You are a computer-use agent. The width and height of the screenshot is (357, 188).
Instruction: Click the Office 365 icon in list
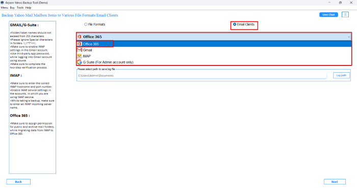pos(79,44)
